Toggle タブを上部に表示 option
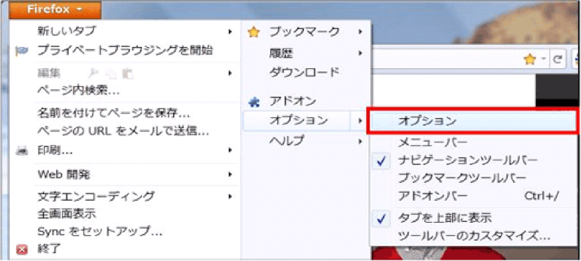Screen dimensions: 581x261 pyautogui.click(x=445, y=218)
